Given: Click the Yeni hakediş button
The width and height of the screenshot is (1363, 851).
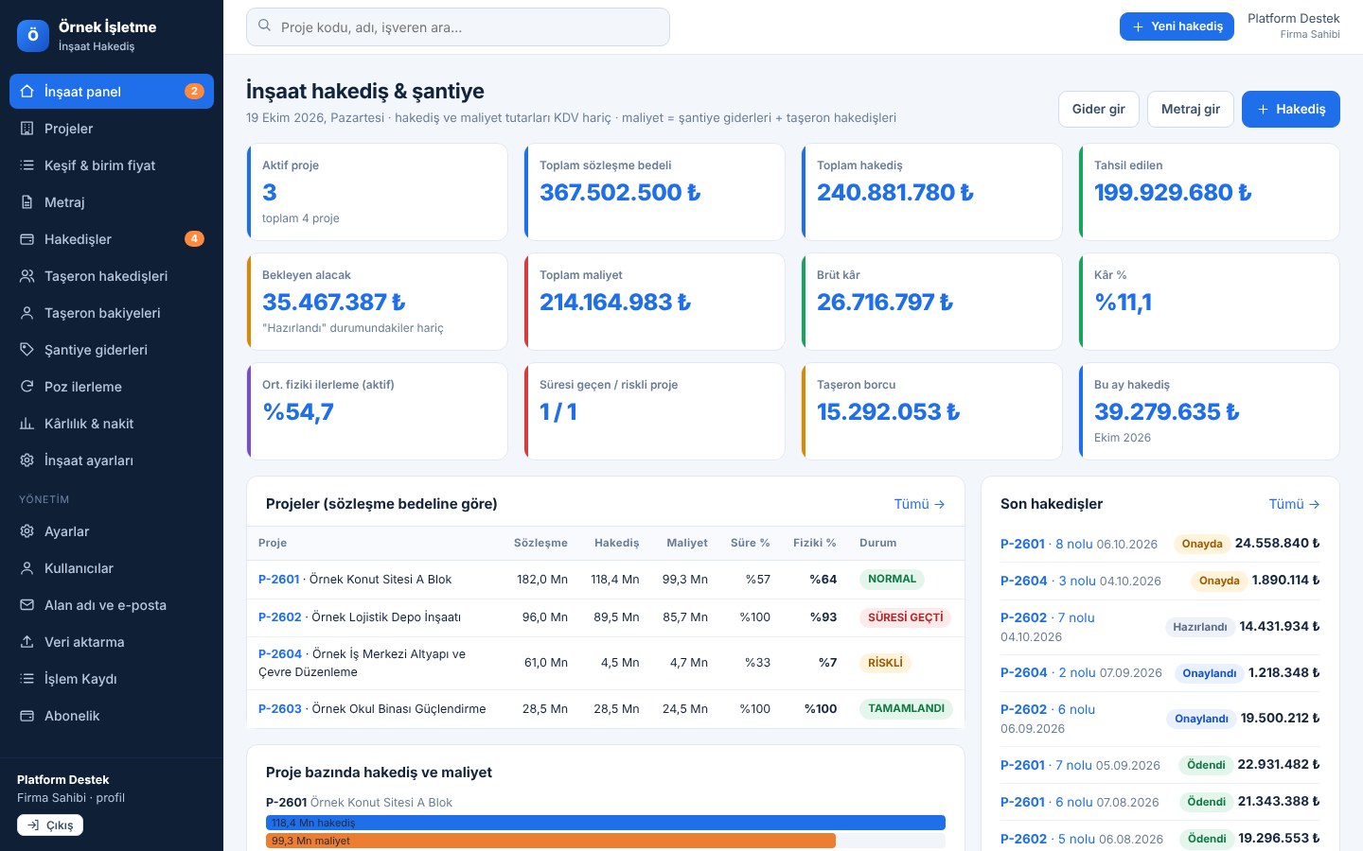Looking at the screenshot, I should tap(1177, 26).
